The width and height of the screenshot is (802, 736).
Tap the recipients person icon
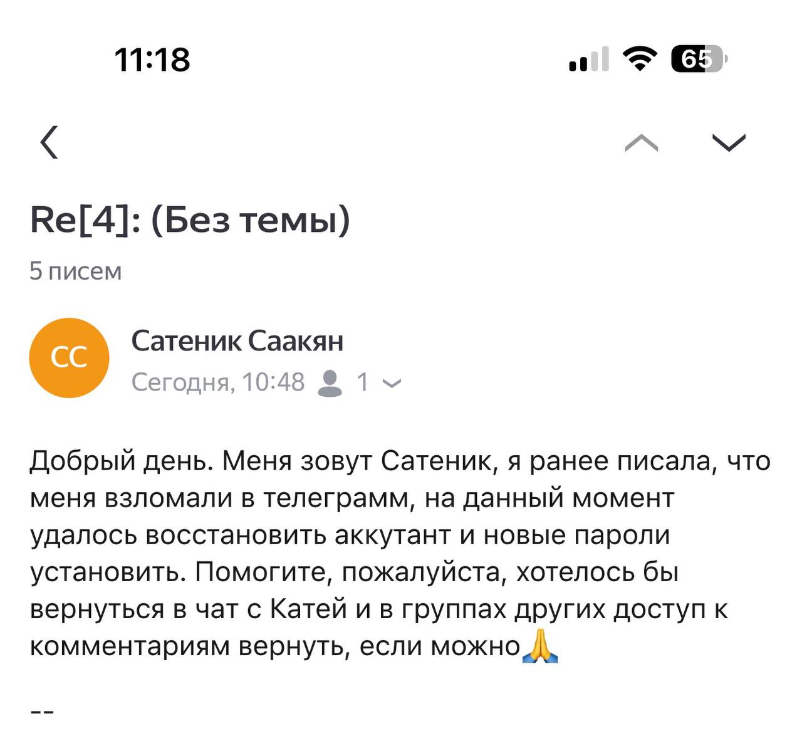[x=330, y=382]
